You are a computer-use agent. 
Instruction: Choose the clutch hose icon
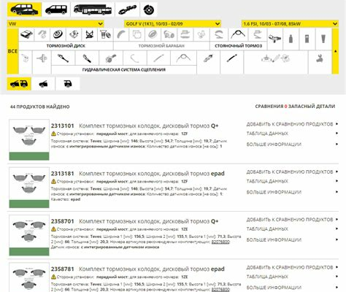click(134, 58)
